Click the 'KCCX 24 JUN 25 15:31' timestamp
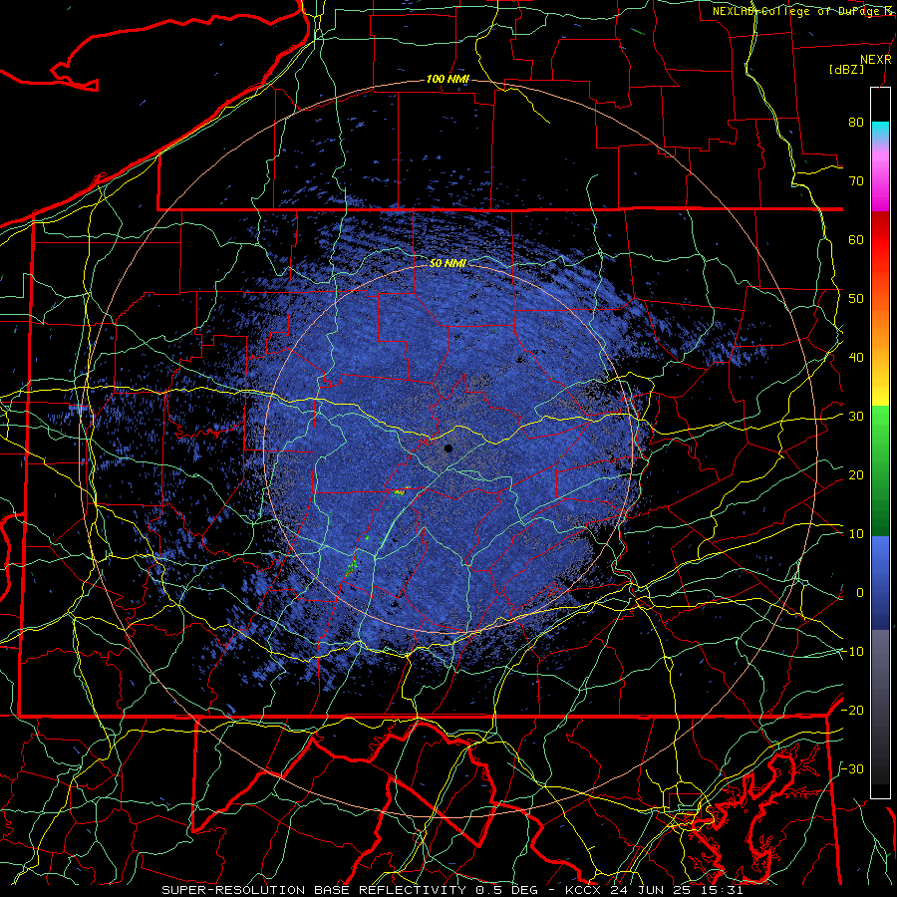 point(654,890)
